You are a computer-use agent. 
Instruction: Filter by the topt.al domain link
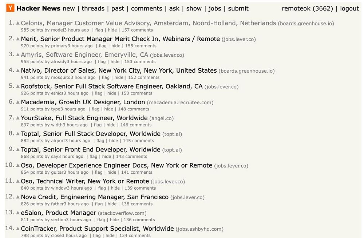pyautogui.click(x=172, y=134)
